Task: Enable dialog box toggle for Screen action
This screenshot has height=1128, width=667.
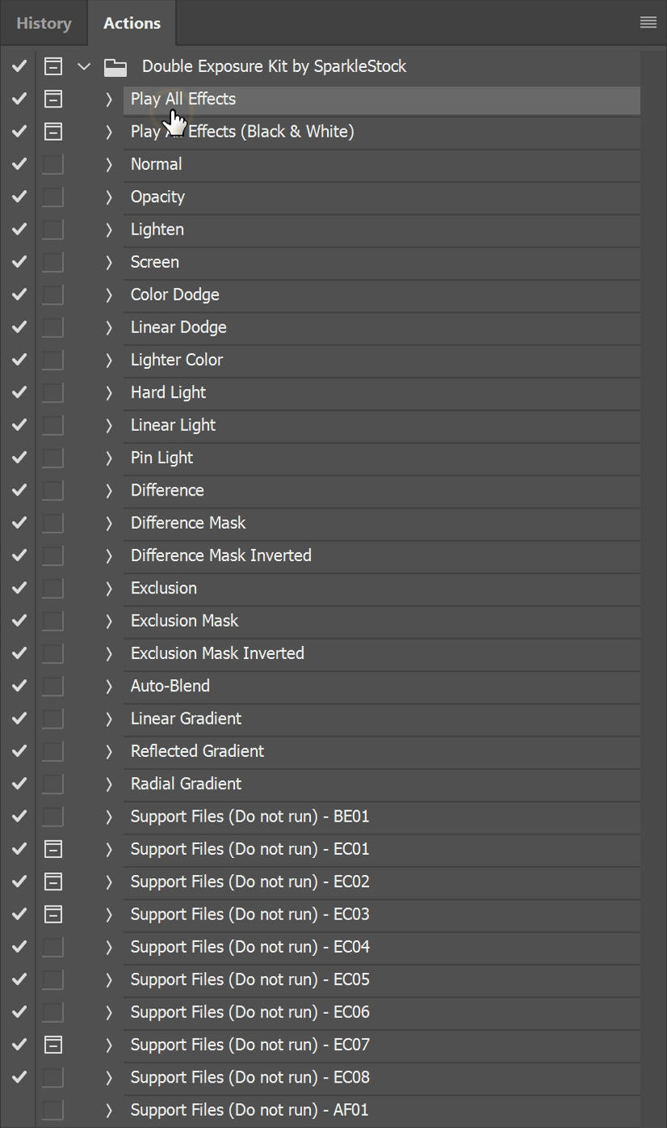Action: pos(52,262)
